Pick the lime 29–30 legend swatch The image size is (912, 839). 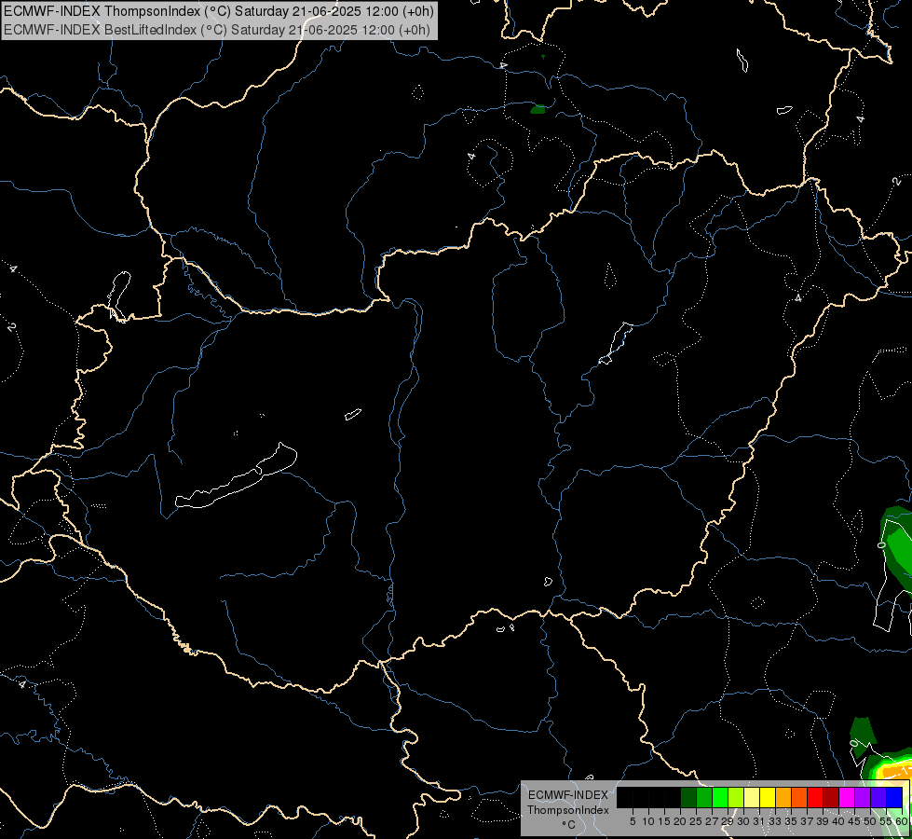pyautogui.click(x=736, y=797)
